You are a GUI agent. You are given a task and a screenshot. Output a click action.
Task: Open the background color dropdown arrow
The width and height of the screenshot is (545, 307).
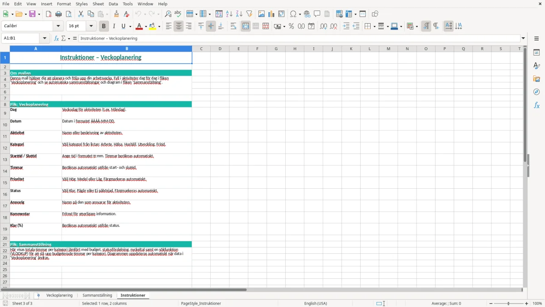click(159, 26)
